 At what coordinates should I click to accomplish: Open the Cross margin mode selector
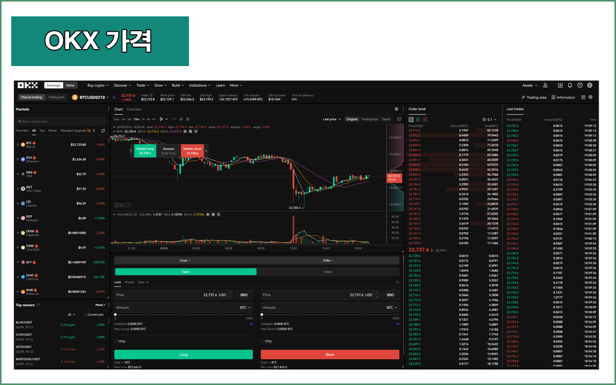coord(185,261)
